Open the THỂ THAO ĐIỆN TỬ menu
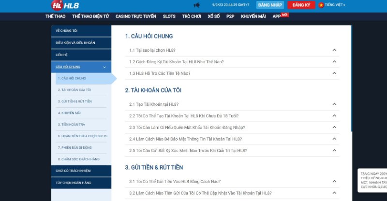The width and height of the screenshot is (387, 201). 90,16
